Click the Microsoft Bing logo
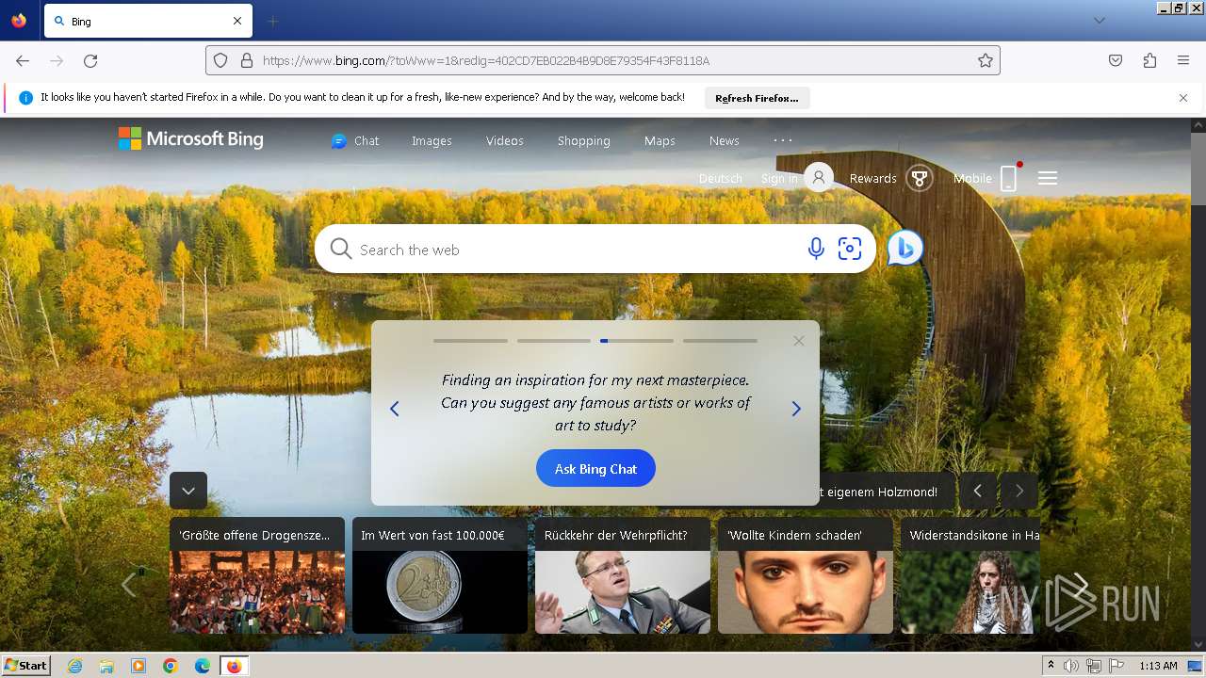Viewport: 1206px width, 678px height. [x=190, y=139]
